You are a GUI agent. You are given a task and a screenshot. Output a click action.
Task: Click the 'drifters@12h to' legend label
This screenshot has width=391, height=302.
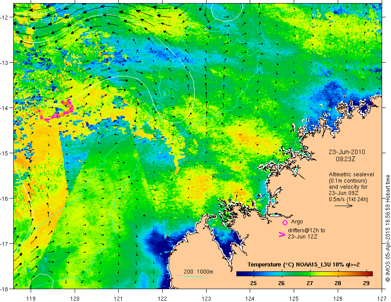pos(307,230)
